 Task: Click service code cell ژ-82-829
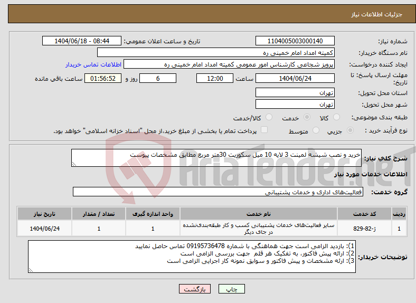pos(364,229)
